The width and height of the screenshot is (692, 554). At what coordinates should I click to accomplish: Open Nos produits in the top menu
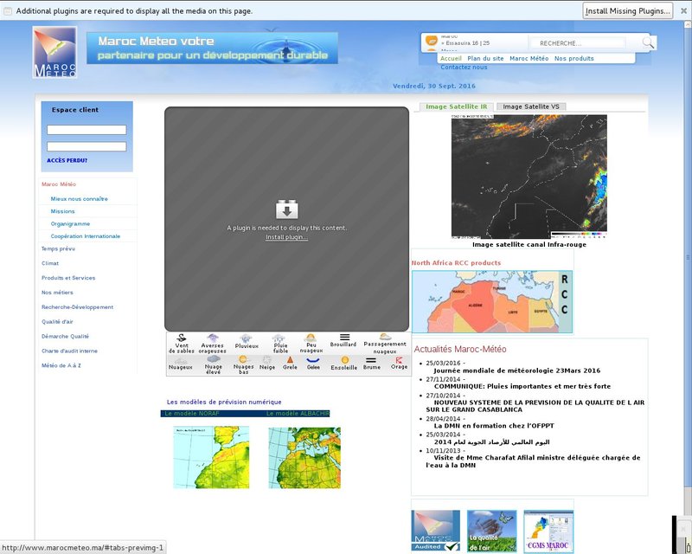(574, 58)
